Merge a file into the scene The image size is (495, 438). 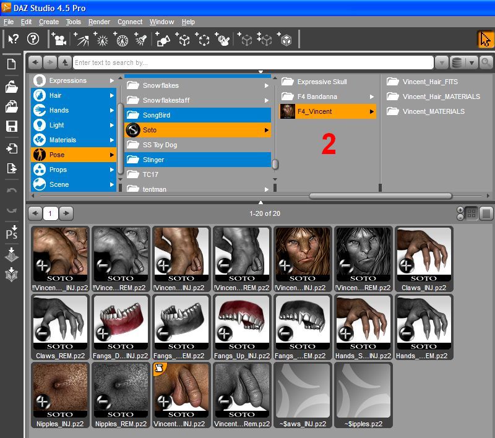pyautogui.click(x=12, y=106)
